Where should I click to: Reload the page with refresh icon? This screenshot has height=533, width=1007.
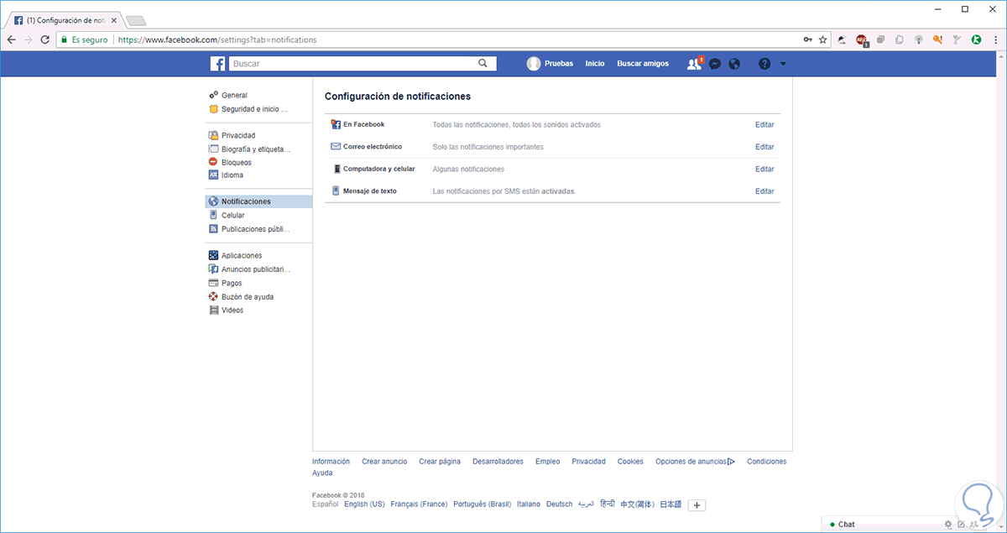(x=45, y=39)
